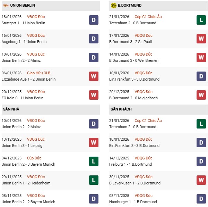Image resolution: width=208 pixels, height=207 pixels.
Task: Open the Augsburg 1-1 Union Berlin match
Action: (x=24, y=42)
